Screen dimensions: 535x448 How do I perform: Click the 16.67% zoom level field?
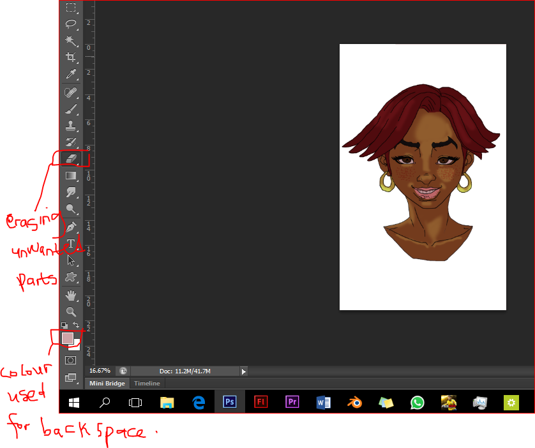pyautogui.click(x=100, y=371)
